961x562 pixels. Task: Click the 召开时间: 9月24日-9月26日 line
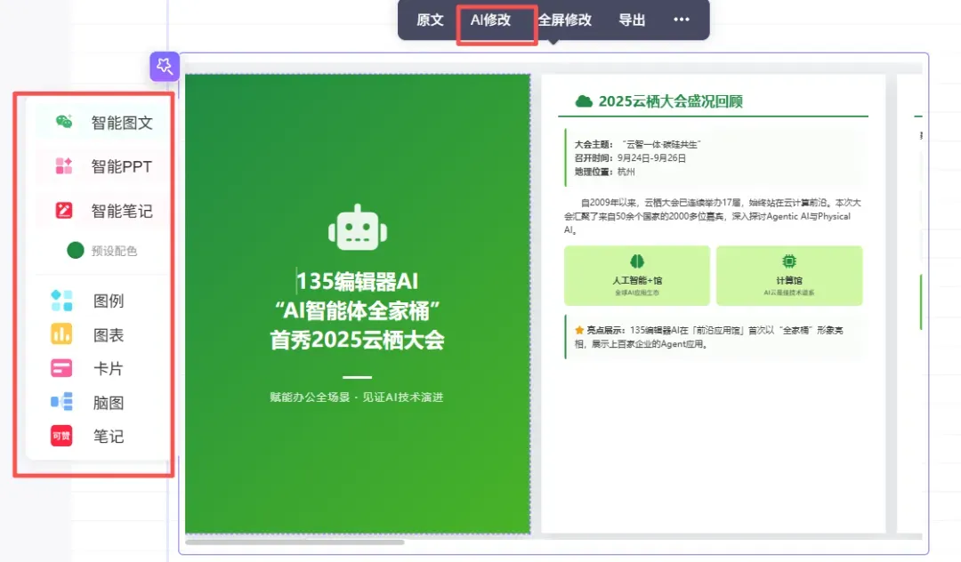tap(630, 158)
